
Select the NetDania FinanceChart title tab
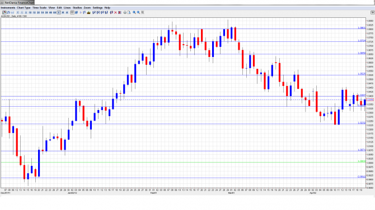pyautogui.click(x=18, y=2)
